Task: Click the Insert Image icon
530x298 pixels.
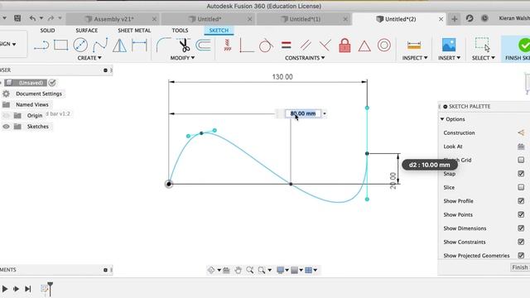Action: (449, 45)
